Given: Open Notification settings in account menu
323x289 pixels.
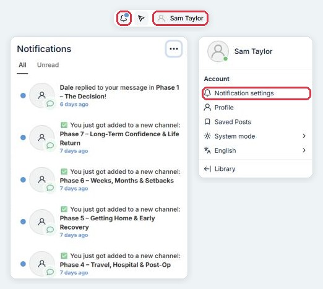Looking at the screenshot, I should coord(256,93).
